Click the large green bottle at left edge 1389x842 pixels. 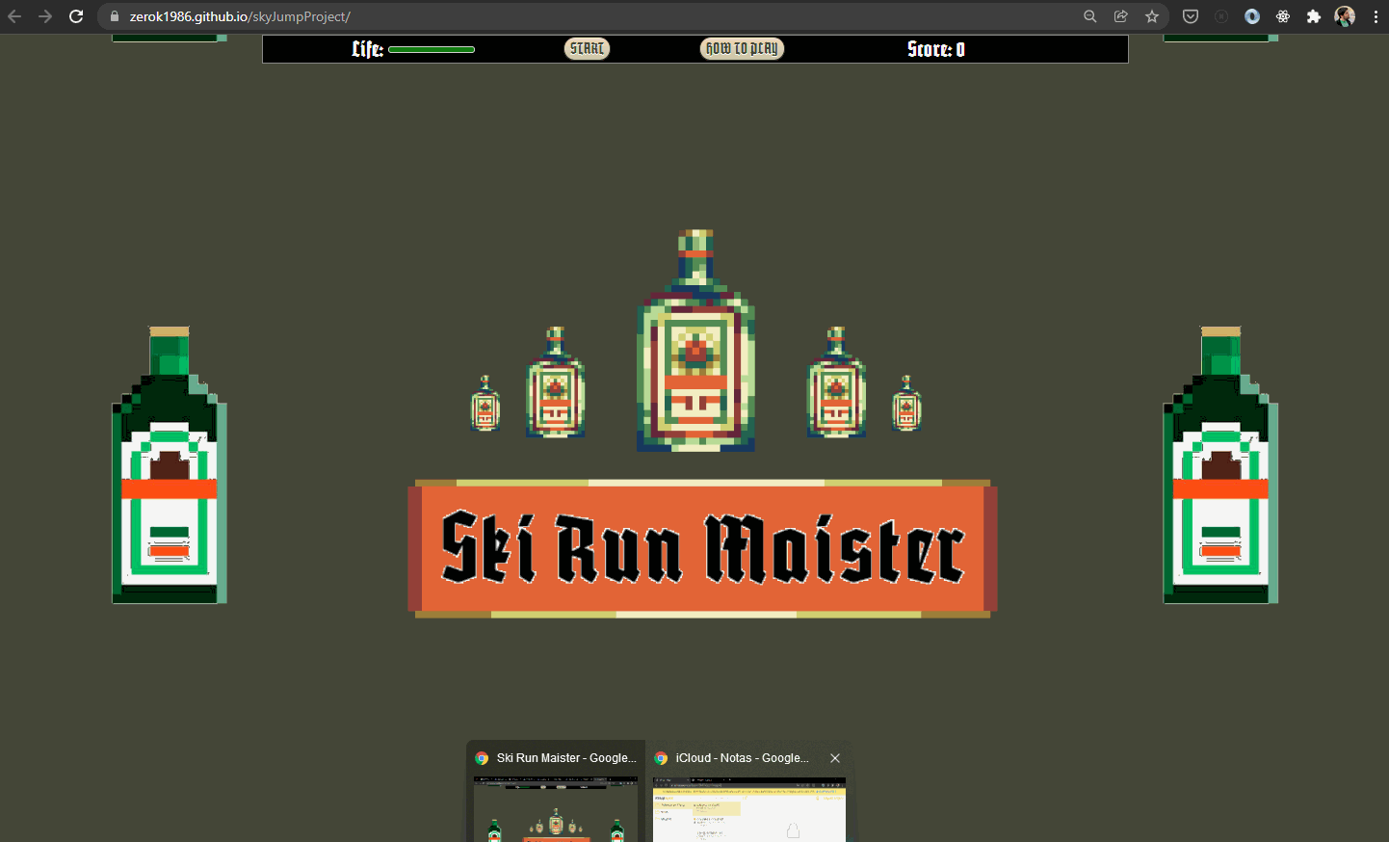[x=170, y=465]
